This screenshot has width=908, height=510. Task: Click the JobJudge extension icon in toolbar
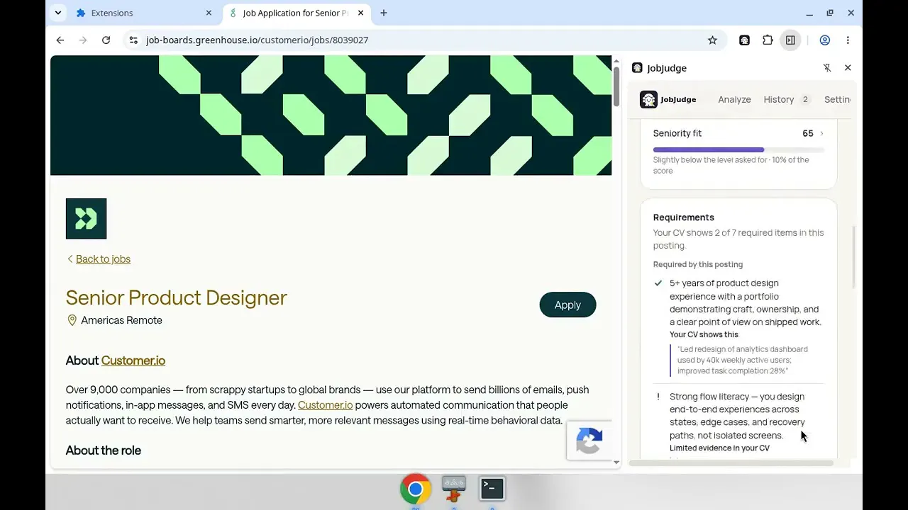coord(744,40)
